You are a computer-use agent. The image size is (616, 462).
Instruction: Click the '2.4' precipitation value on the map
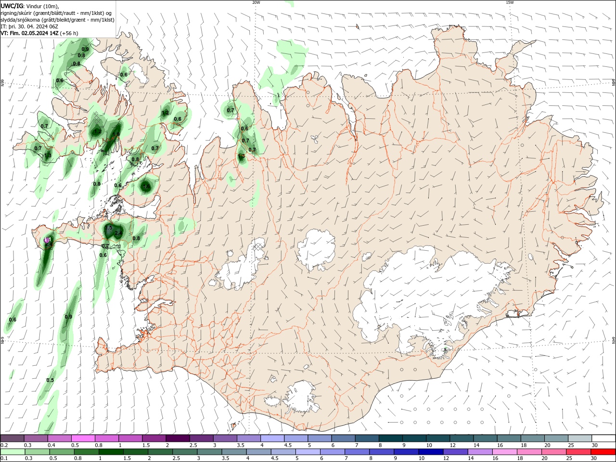point(118,233)
